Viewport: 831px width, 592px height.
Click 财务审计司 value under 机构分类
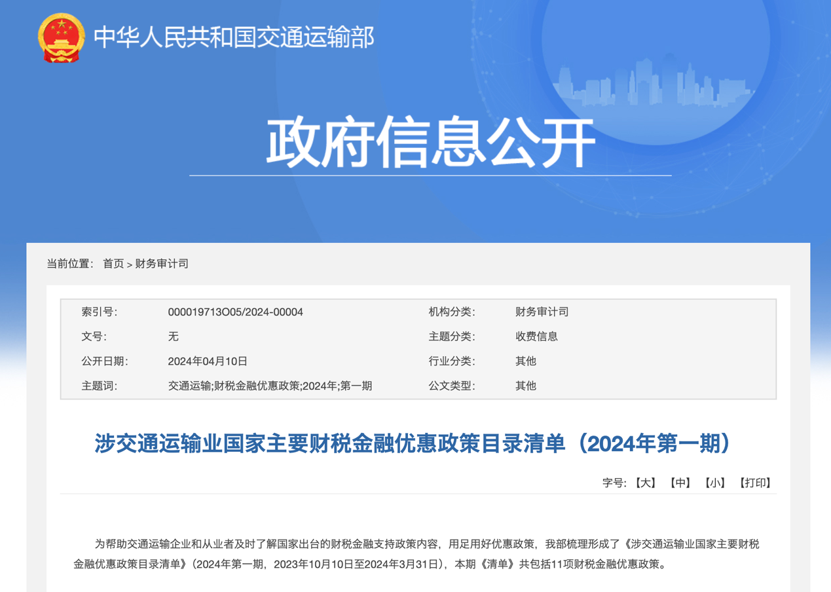(542, 312)
